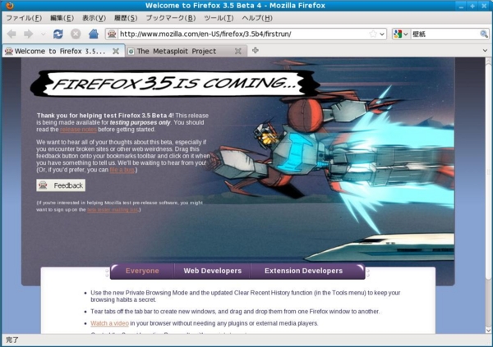Open the search engine selector dropdown
This screenshot has width=493, height=347.
click(x=406, y=34)
